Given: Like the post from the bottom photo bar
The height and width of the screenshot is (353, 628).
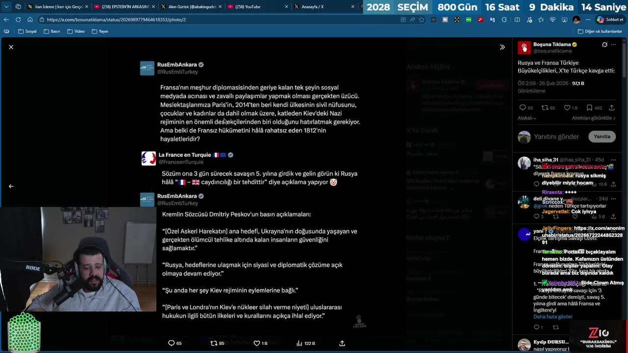Looking at the screenshot, I should click(x=260, y=343).
